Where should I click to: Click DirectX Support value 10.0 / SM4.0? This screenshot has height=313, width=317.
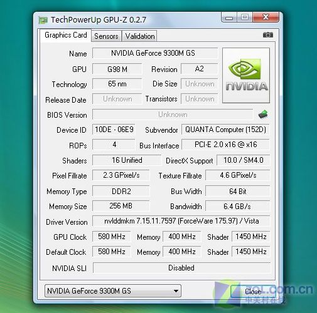pos(244,160)
